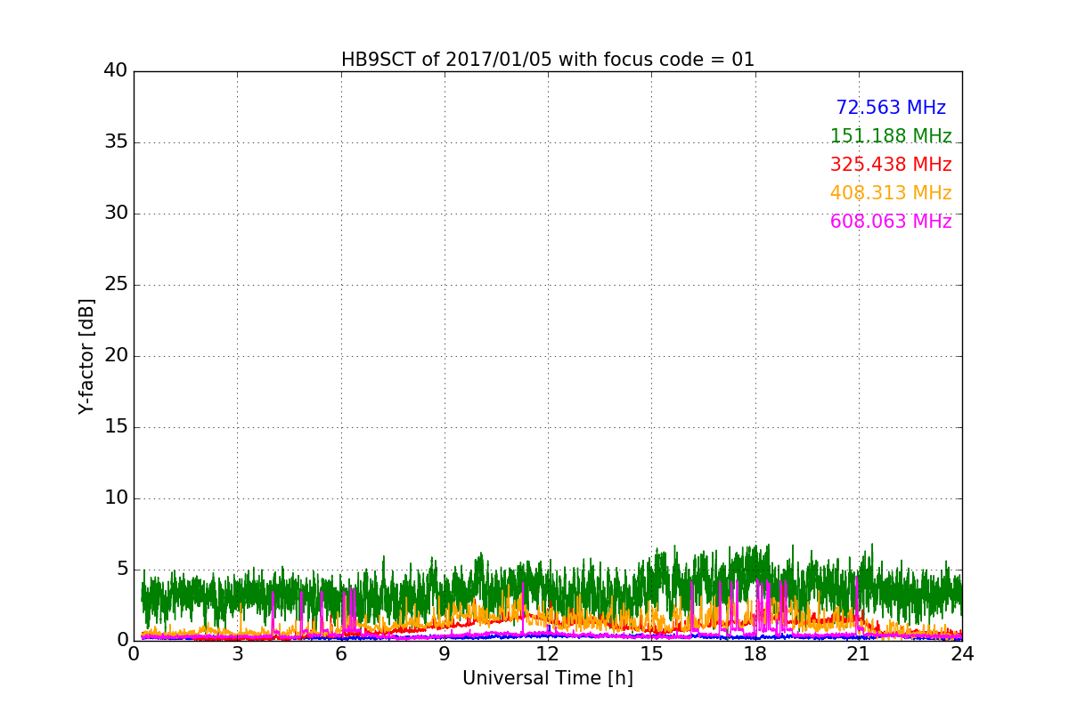Viewport: 1069px width, 712px height.
Task: Click the y-axis tick value 10
Action: pos(116,498)
